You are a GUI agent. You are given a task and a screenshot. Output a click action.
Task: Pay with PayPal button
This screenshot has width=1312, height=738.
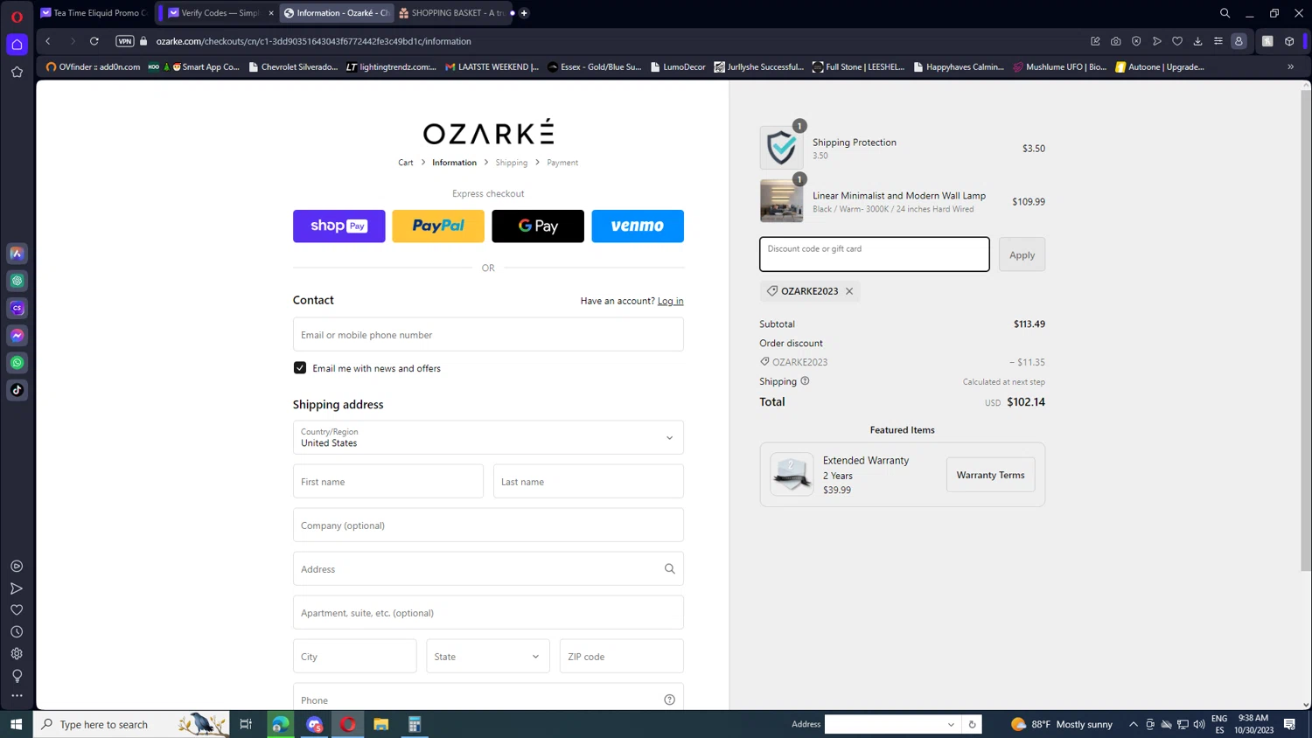click(x=438, y=226)
